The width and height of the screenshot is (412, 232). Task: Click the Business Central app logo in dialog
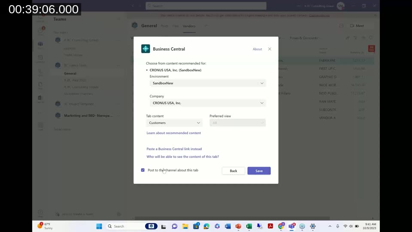point(145,49)
